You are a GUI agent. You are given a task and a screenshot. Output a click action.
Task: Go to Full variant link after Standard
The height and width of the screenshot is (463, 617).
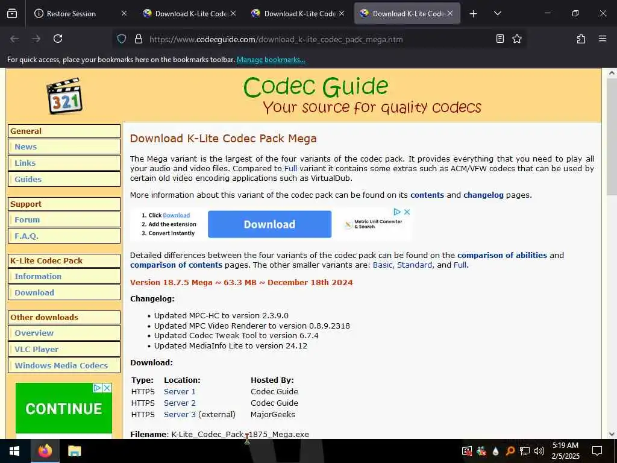pos(460,265)
